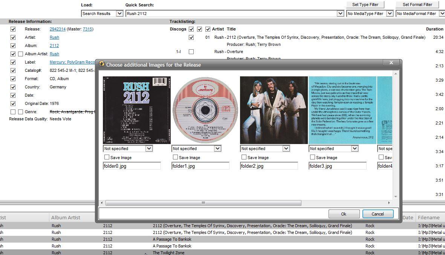This screenshot has height=255, width=445.
Task: Click the dialog vertical scroll down arrow
Action: pos(395,196)
